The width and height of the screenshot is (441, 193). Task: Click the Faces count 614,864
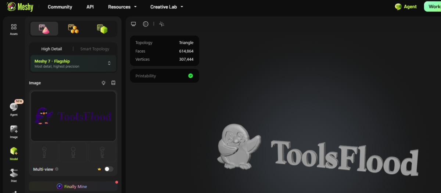click(186, 51)
